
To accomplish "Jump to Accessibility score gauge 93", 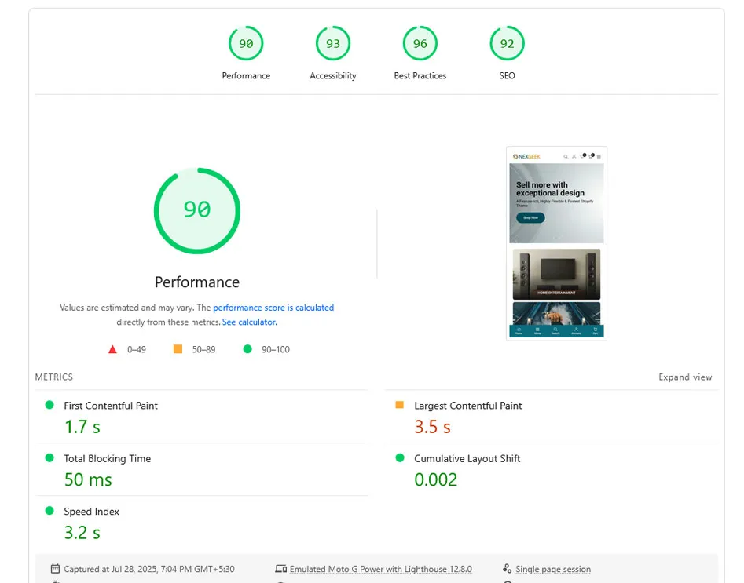I will [333, 44].
